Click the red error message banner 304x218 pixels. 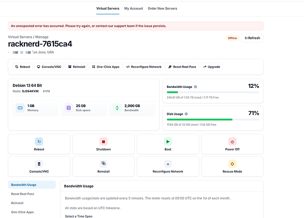point(136,26)
